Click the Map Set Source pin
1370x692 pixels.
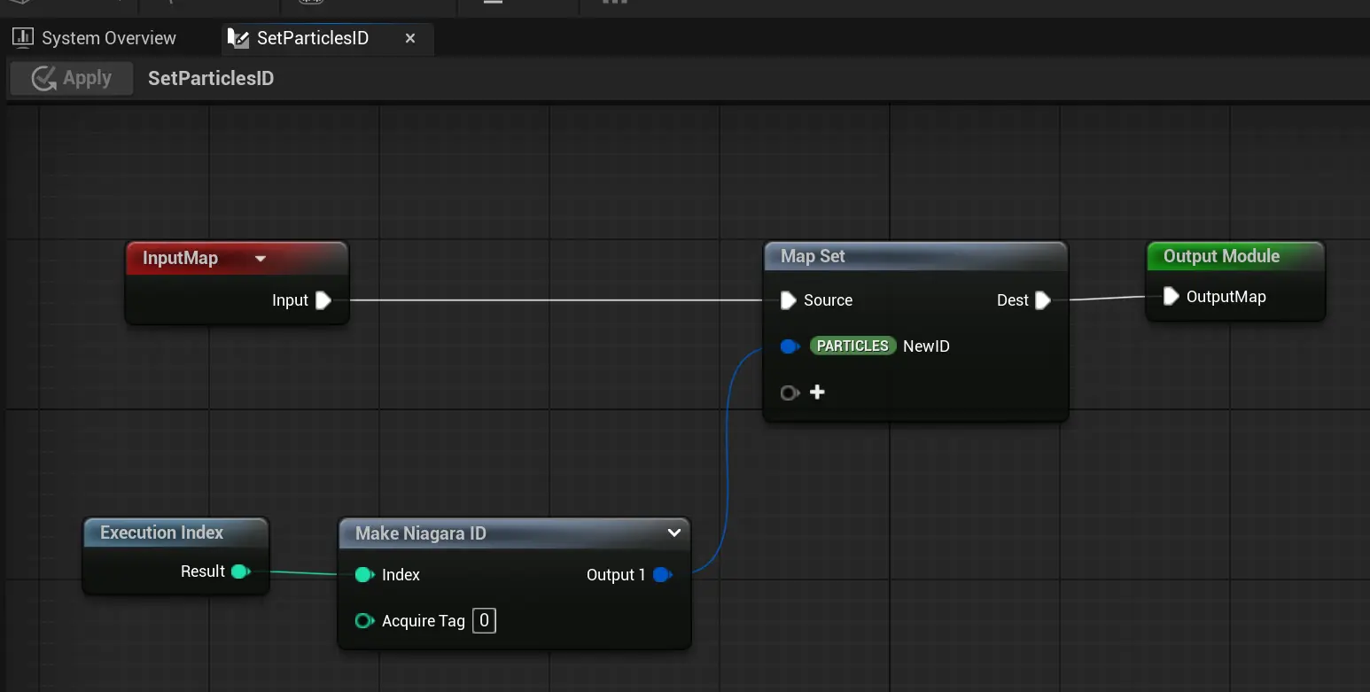click(788, 300)
